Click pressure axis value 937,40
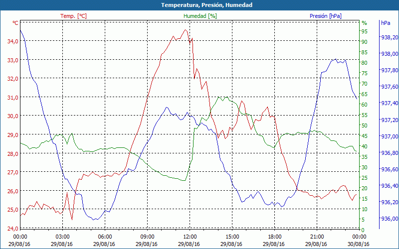The image size is (399, 249). click(390, 104)
